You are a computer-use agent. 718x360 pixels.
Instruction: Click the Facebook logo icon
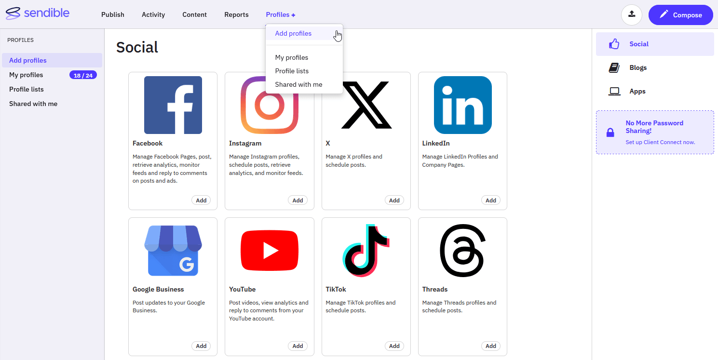173,105
